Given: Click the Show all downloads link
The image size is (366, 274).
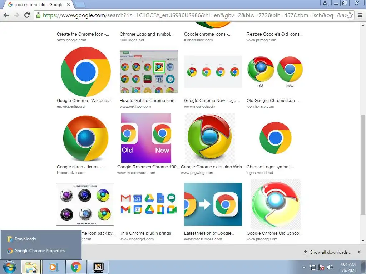Looking at the screenshot, I should point(330,252).
